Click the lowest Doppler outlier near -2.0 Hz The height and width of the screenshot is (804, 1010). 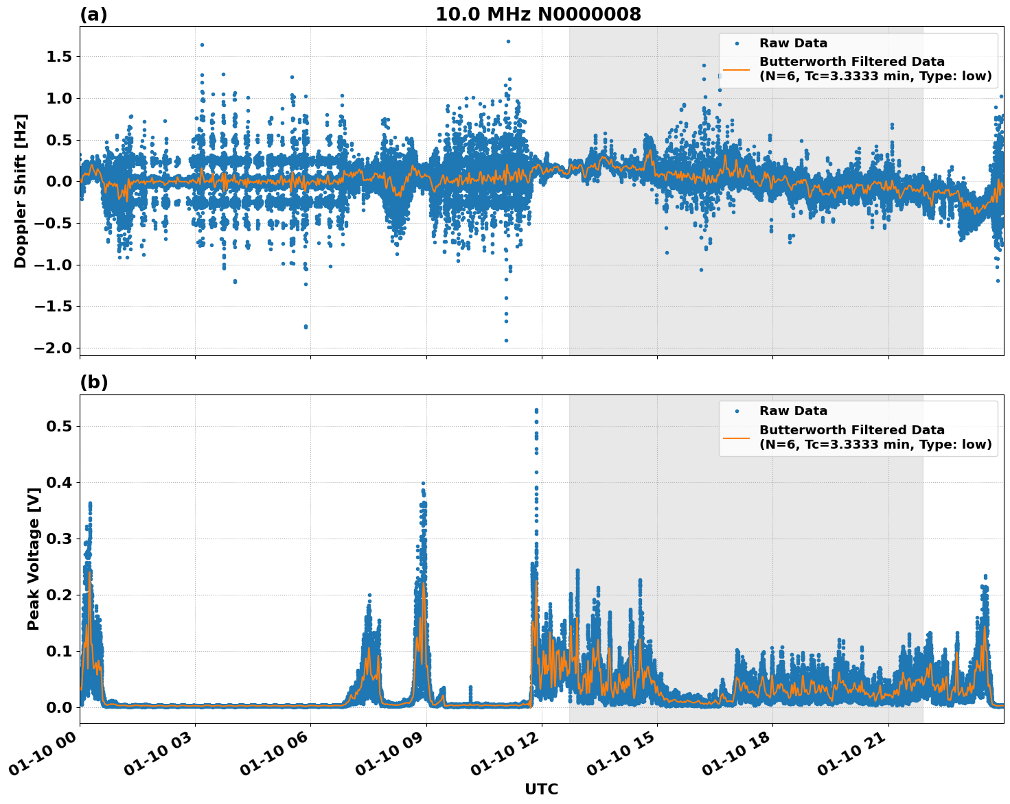[x=506, y=340]
